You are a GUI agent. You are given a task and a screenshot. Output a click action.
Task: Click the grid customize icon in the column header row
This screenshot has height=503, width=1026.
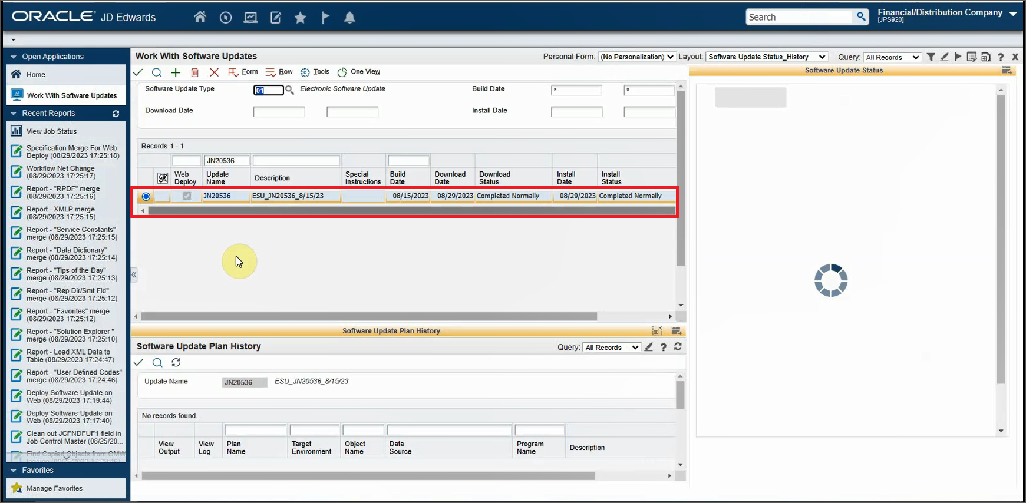point(163,178)
